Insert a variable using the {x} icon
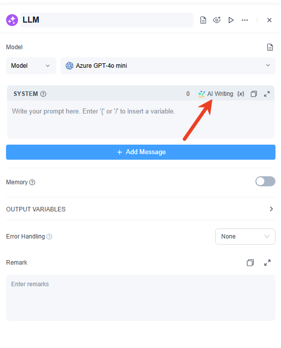Viewport: 281px width, 348px height. (x=241, y=94)
